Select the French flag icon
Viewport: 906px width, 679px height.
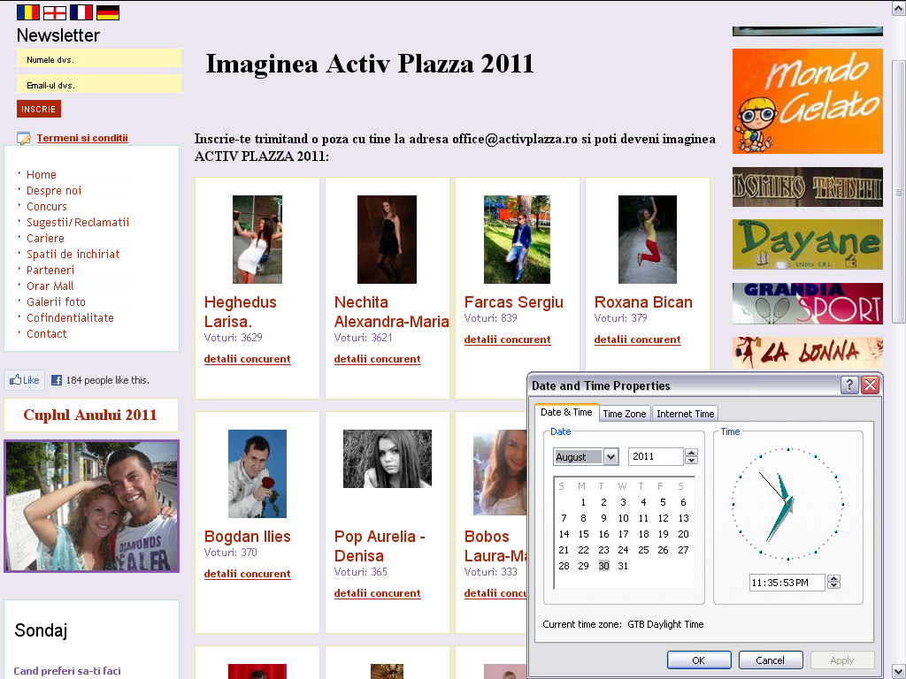(x=80, y=12)
